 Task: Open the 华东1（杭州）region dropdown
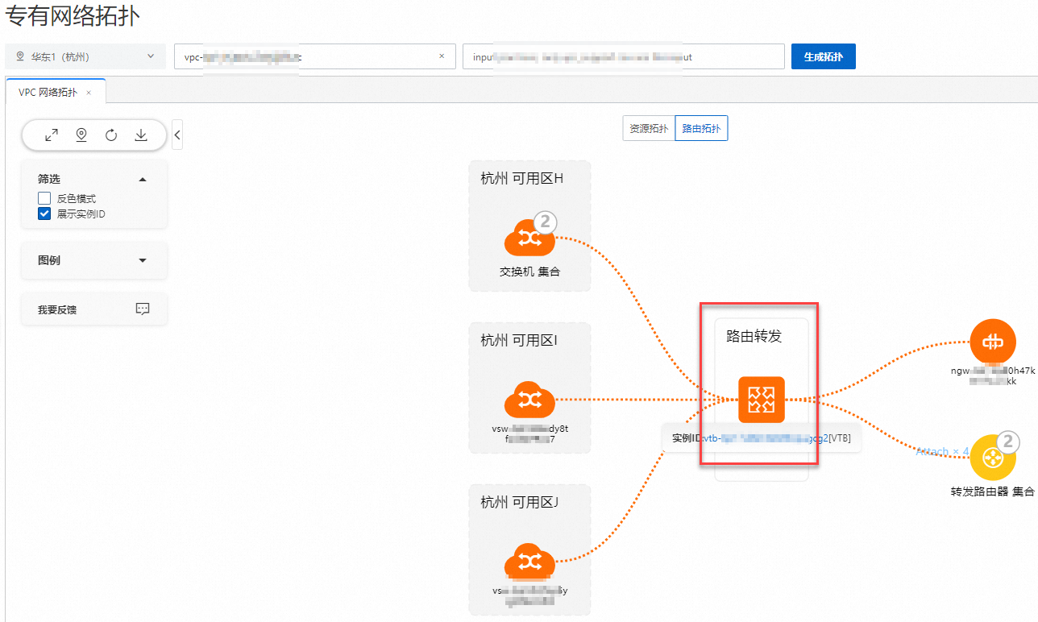click(x=85, y=56)
